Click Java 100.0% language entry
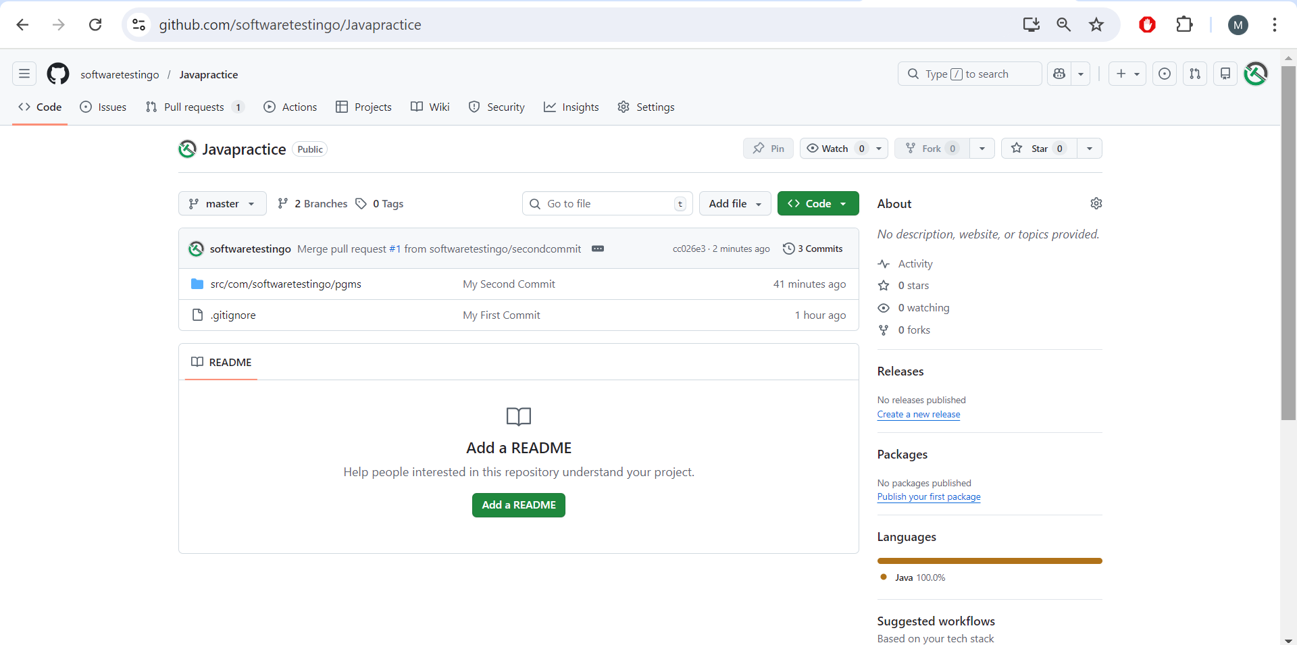This screenshot has height=645, width=1297. pyautogui.click(x=913, y=577)
